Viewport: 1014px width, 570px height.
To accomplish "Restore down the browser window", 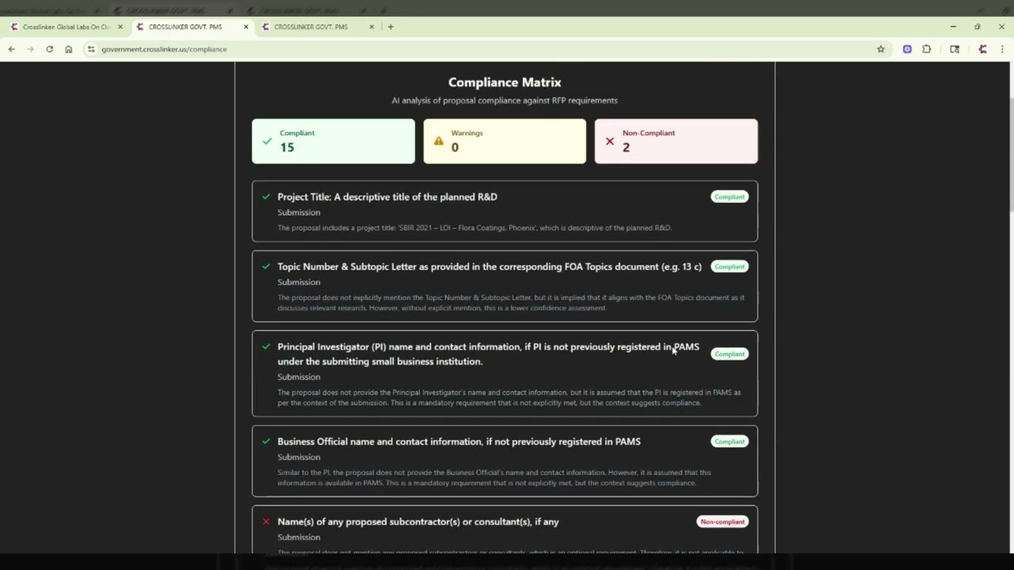I will point(978,27).
